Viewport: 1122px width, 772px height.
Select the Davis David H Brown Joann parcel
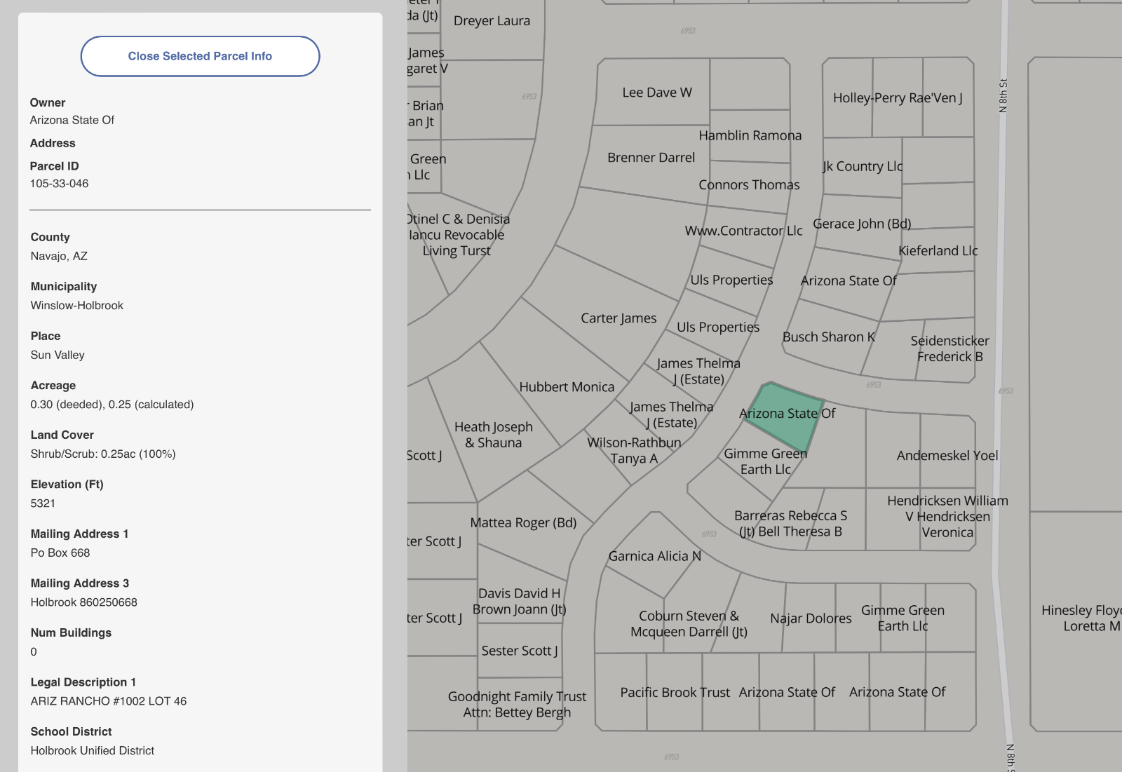[x=520, y=602]
